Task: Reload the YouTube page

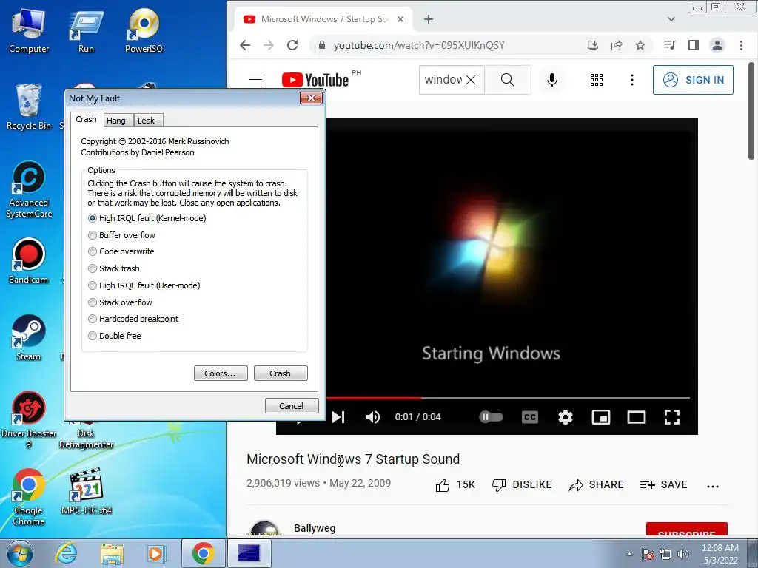Action: tap(292, 45)
